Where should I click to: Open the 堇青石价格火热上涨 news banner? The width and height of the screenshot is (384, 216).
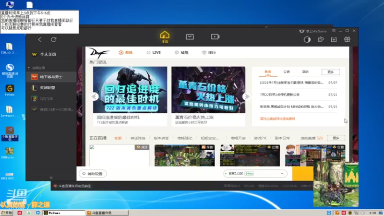pos(208,90)
